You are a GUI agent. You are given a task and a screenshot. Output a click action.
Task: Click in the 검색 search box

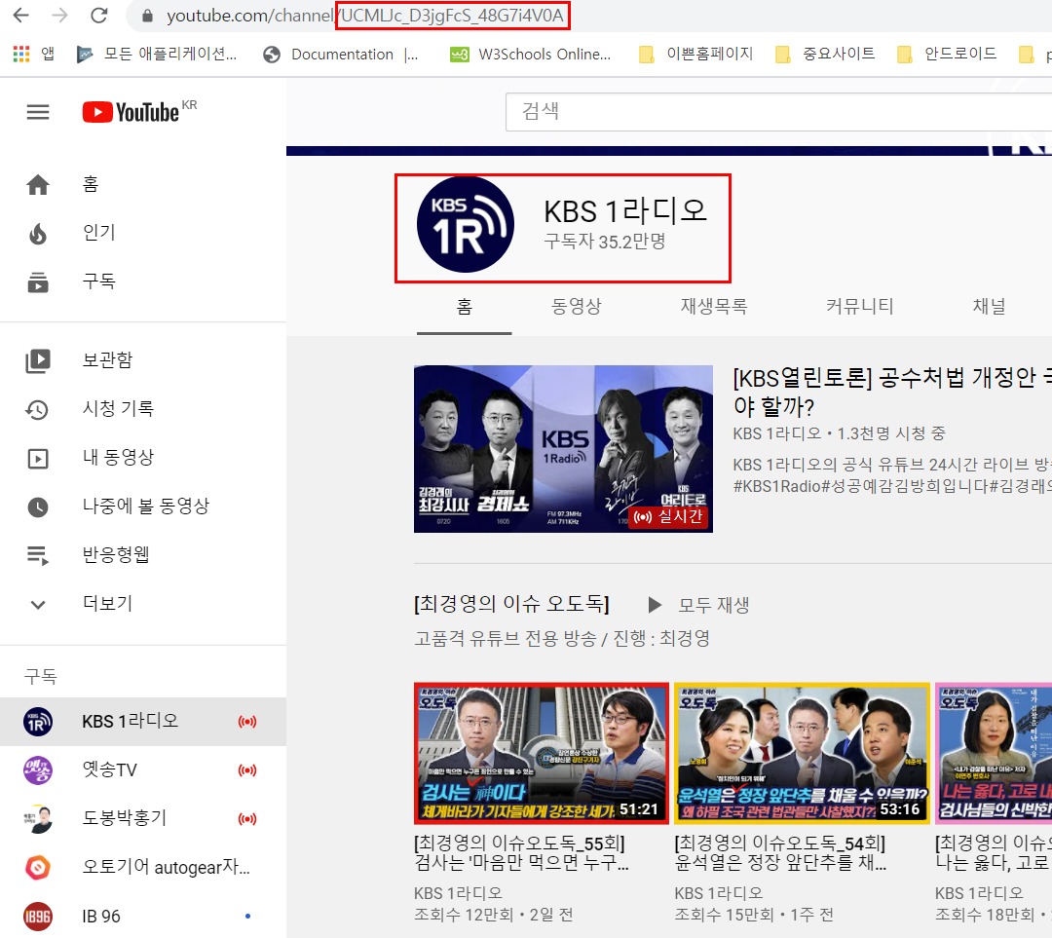tap(778, 111)
